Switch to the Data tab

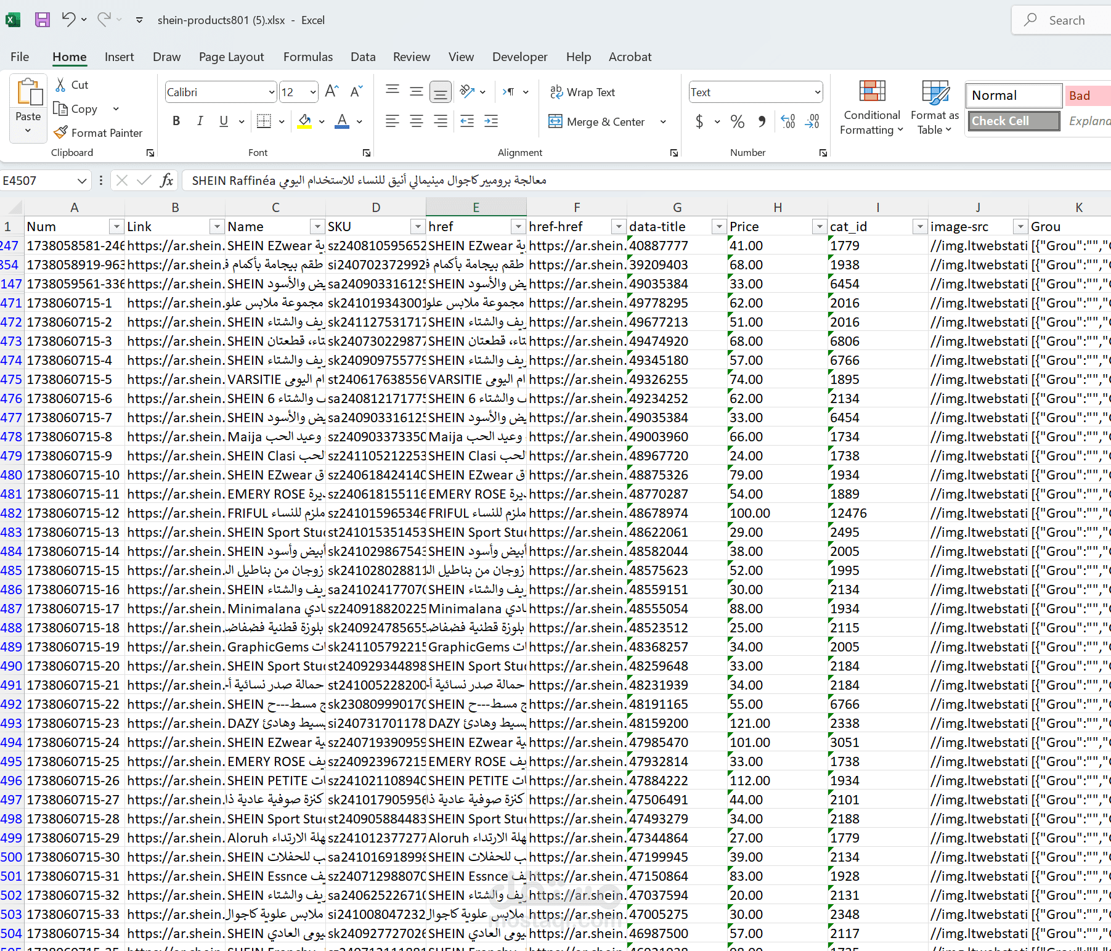pyautogui.click(x=363, y=57)
